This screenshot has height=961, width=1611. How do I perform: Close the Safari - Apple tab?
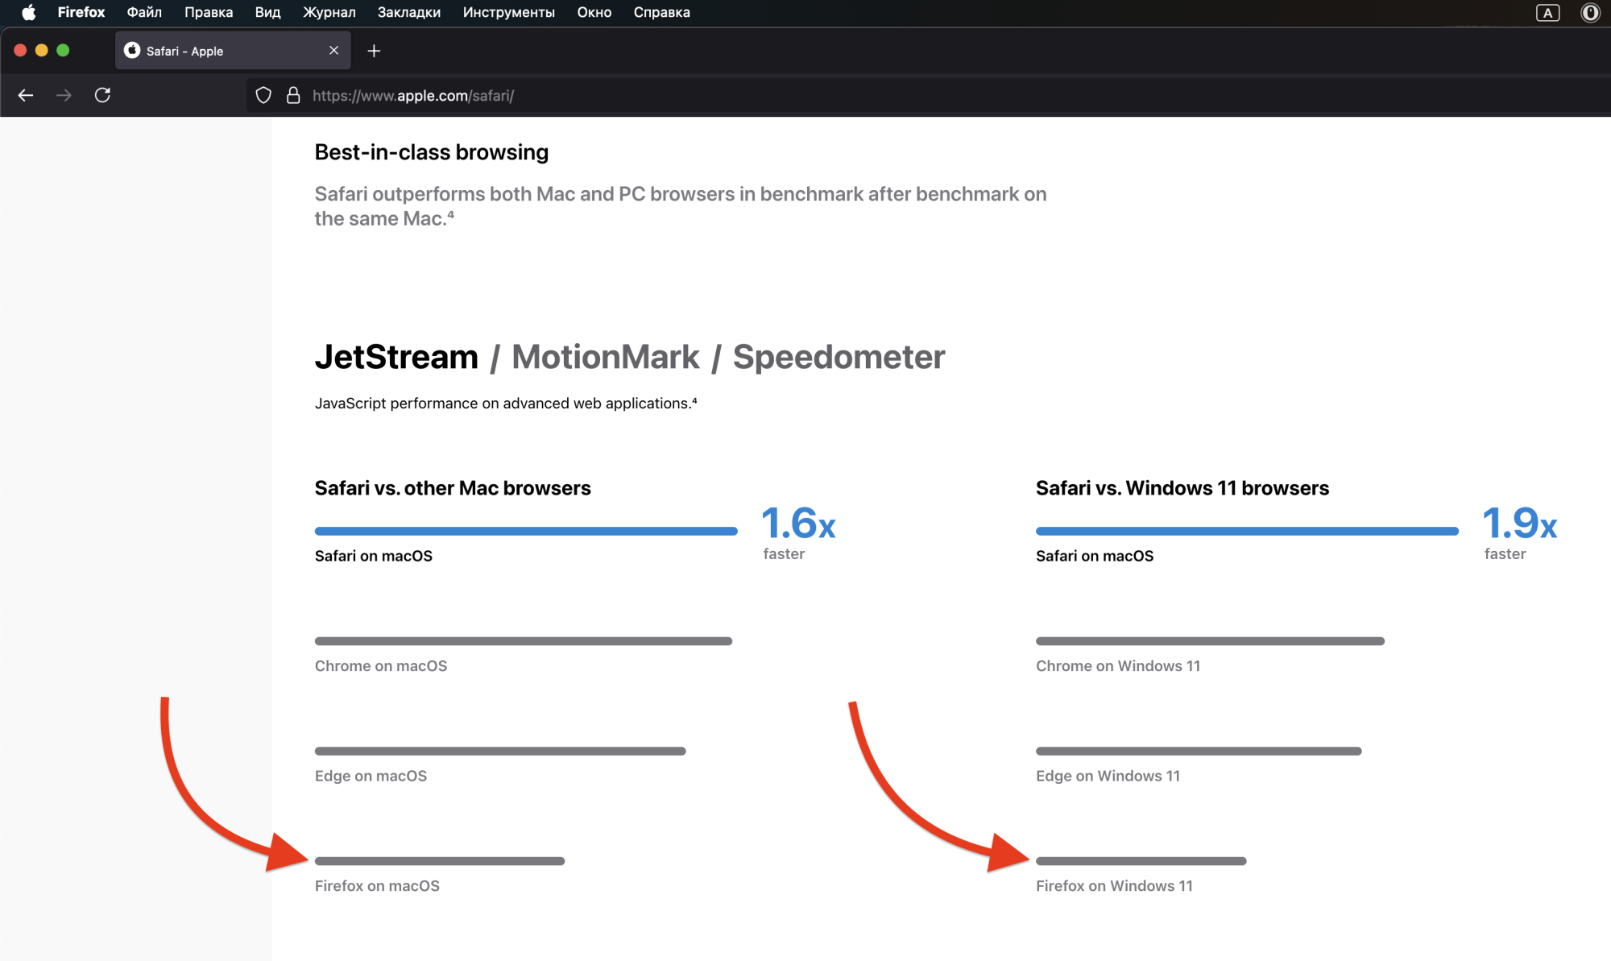tap(333, 51)
